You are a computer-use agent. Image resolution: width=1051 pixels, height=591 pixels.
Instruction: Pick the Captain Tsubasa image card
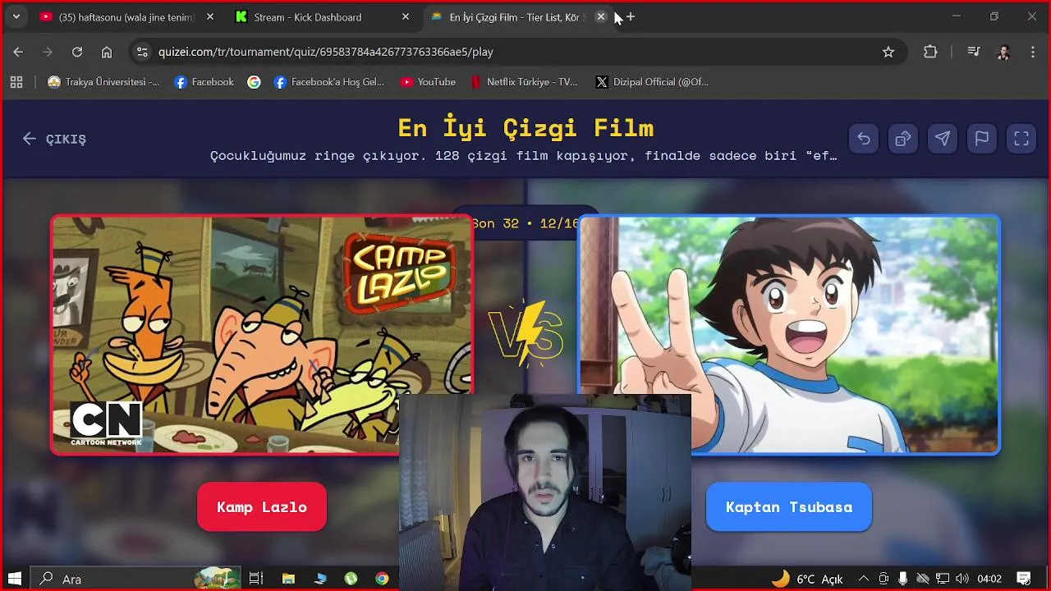pos(789,334)
